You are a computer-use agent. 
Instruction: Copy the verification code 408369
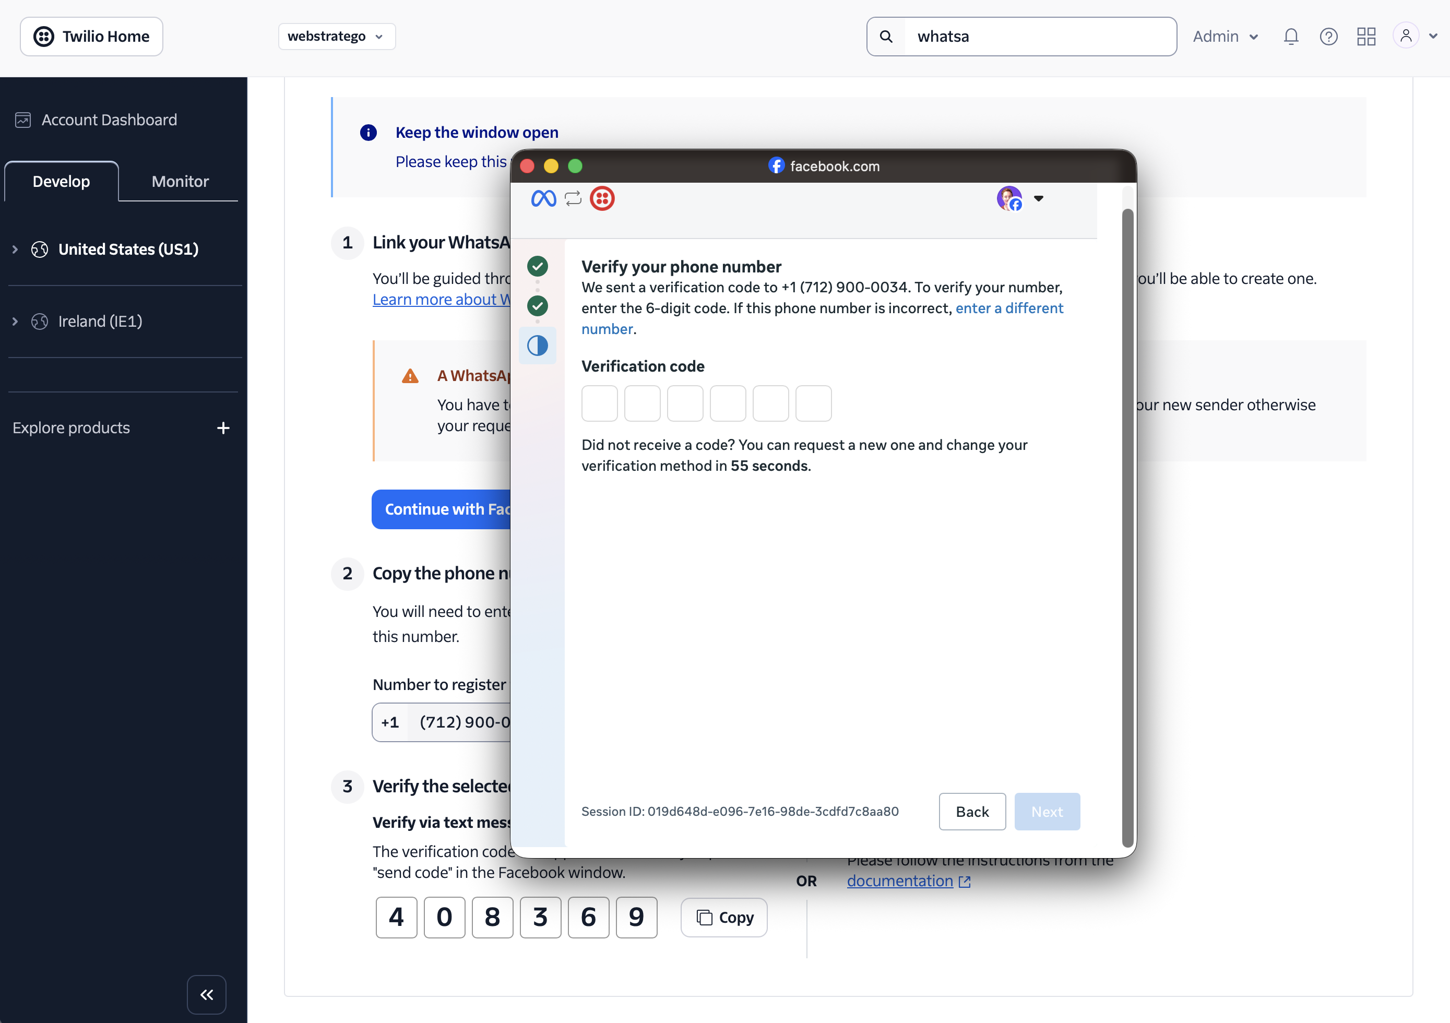tap(724, 918)
